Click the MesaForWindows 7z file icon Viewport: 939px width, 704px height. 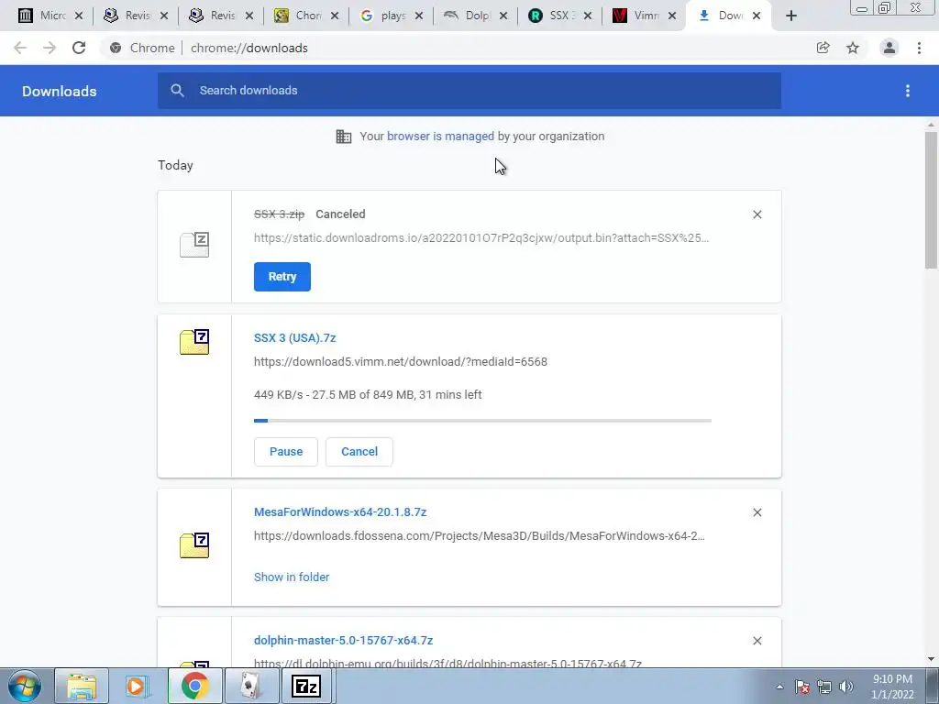pos(194,545)
